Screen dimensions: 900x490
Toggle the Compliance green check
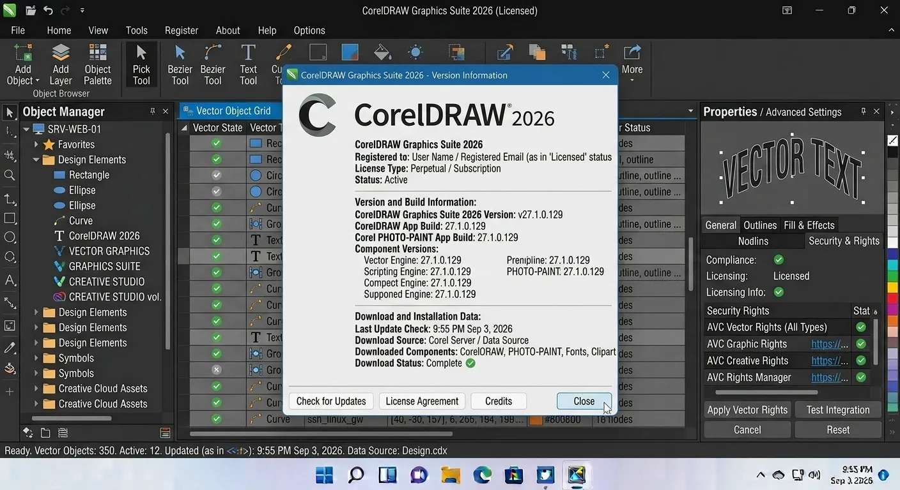coord(779,260)
